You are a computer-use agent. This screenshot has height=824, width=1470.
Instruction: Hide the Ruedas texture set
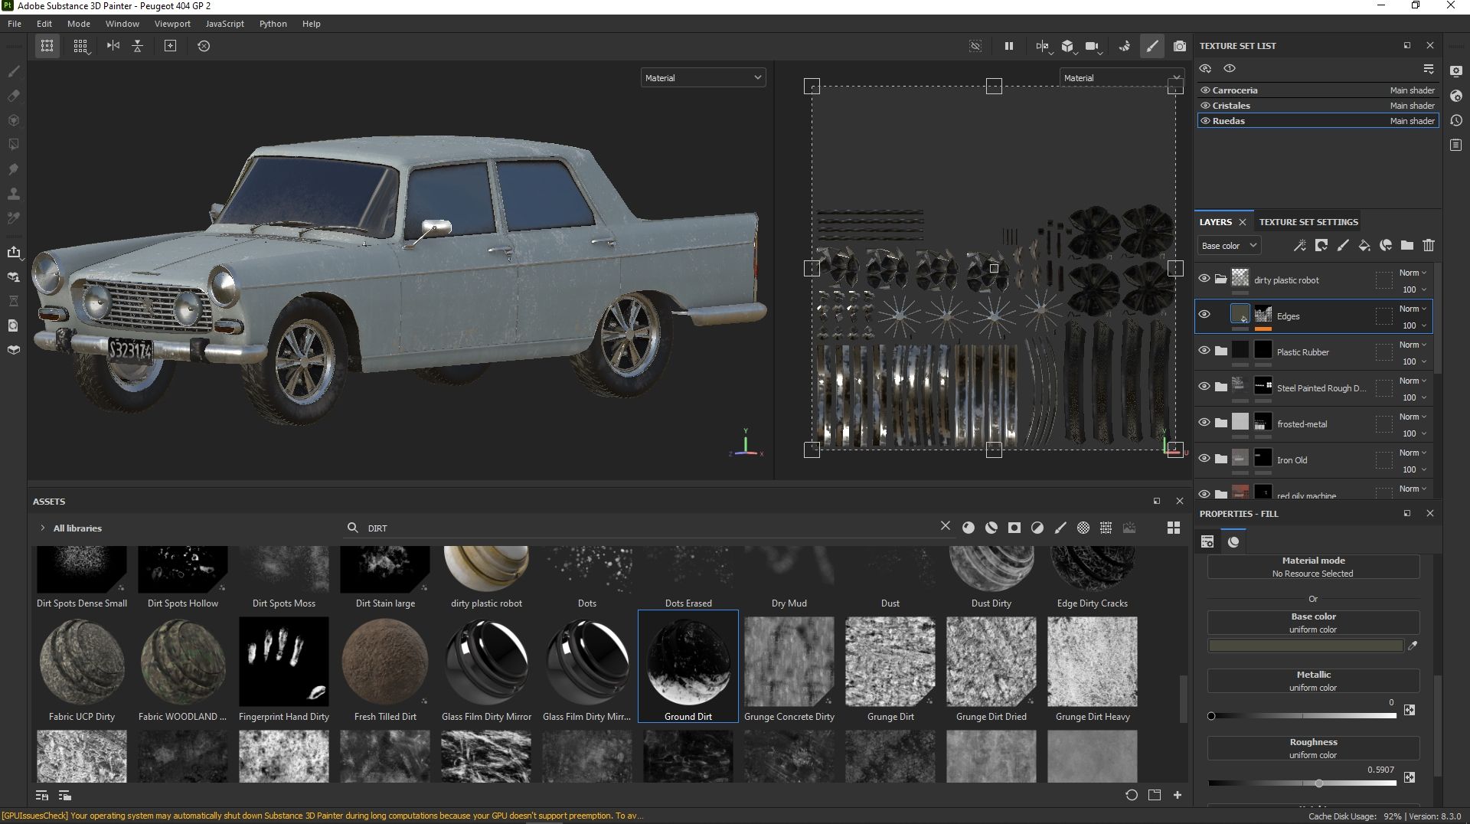pyautogui.click(x=1205, y=121)
